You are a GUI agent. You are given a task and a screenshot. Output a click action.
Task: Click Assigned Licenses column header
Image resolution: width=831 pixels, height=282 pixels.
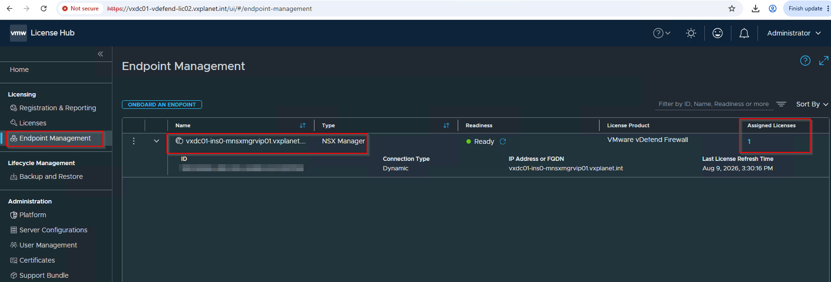tap(771, 125)
